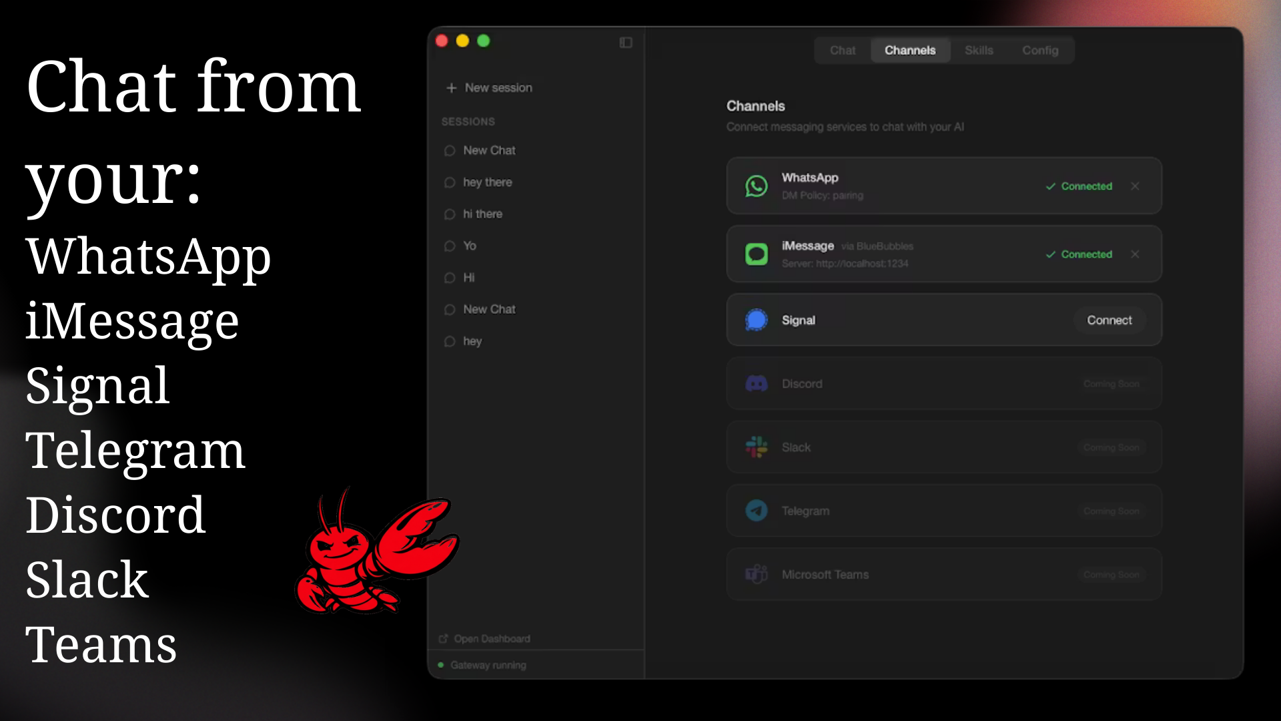Toggle the sidebar collapse icon

[x=625, y=43]
